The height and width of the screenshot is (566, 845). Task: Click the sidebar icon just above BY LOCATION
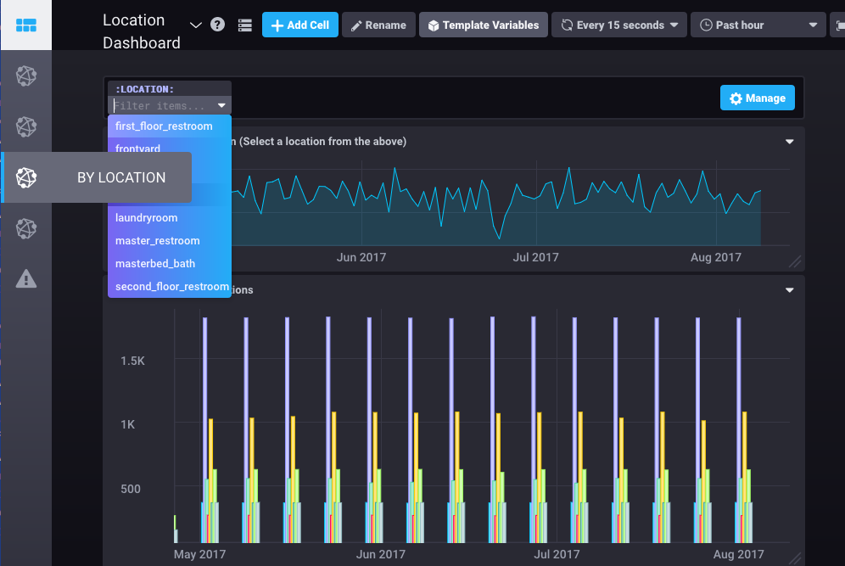click(25, 126)
